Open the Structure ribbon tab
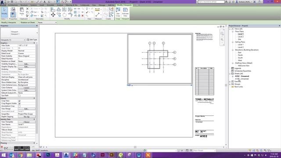 [x=24, y=5]
